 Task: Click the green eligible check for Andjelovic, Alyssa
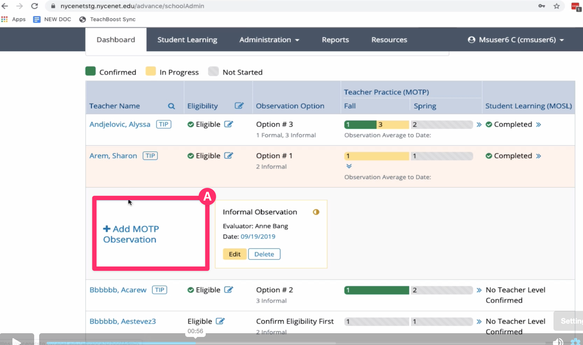[x=191, y=124]
